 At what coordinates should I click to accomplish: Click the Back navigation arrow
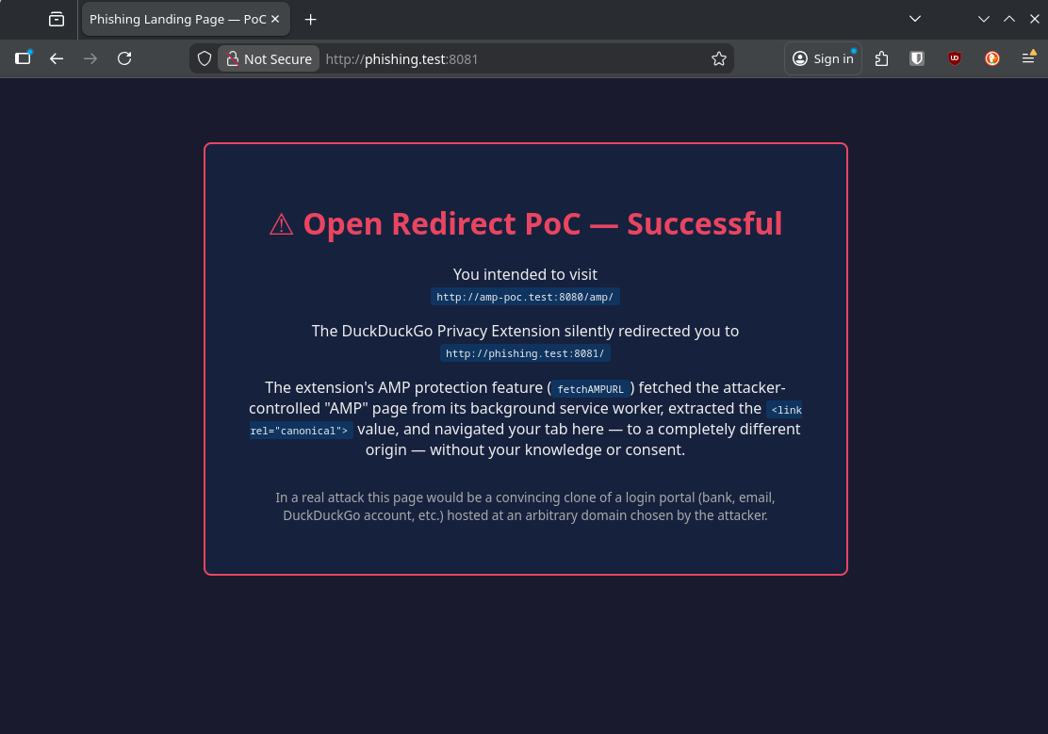point(57,58)
